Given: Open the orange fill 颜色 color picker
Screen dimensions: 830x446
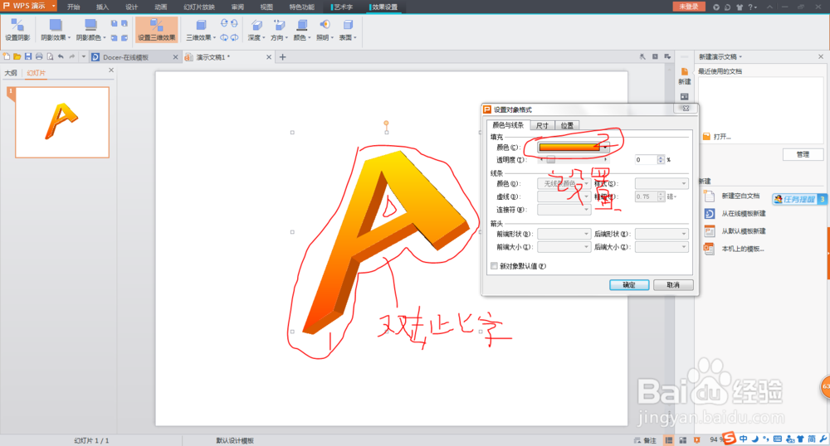Looking at the screenshot, I should click(574, 148).
